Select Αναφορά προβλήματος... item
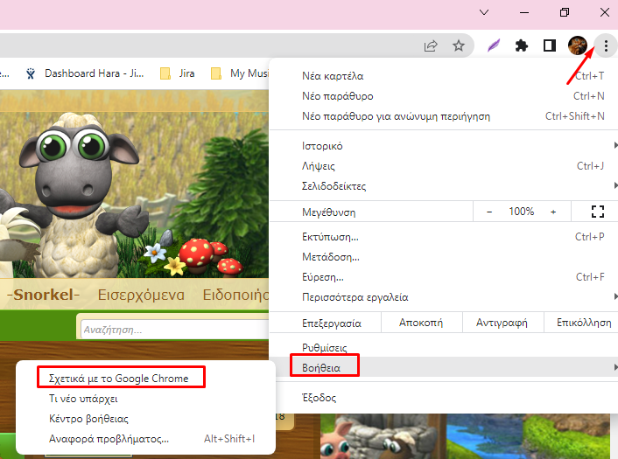The image size is (618, 459). [x=145, y=439]
